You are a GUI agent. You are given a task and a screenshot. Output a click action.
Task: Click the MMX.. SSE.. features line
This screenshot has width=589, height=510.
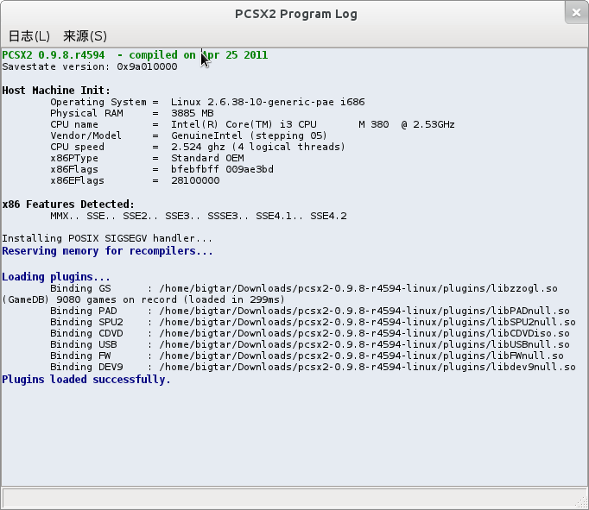coord(199,216)
